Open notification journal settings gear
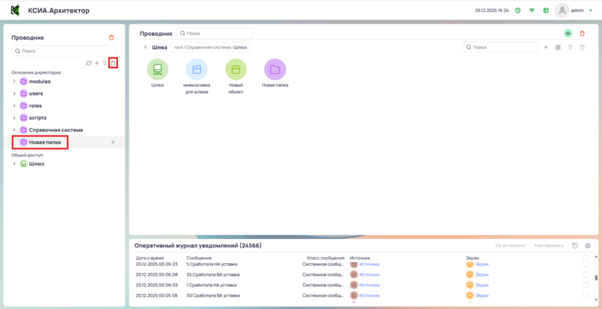The width and height of the screenshot is (602, 309). click(588, 246)
